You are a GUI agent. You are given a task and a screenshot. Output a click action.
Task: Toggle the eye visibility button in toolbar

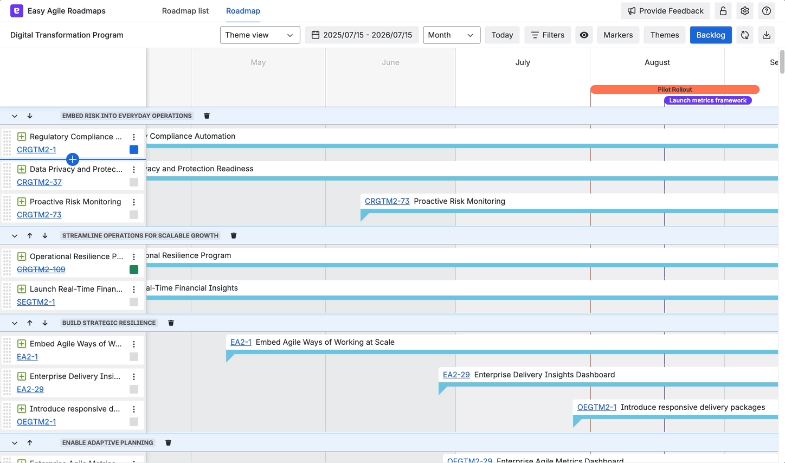(x=584, y=35)
